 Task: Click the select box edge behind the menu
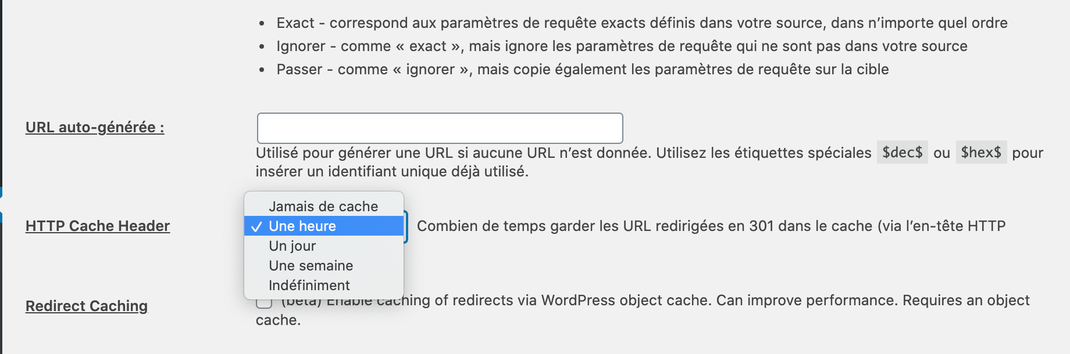pyautogui.click(x=406, y=226)
